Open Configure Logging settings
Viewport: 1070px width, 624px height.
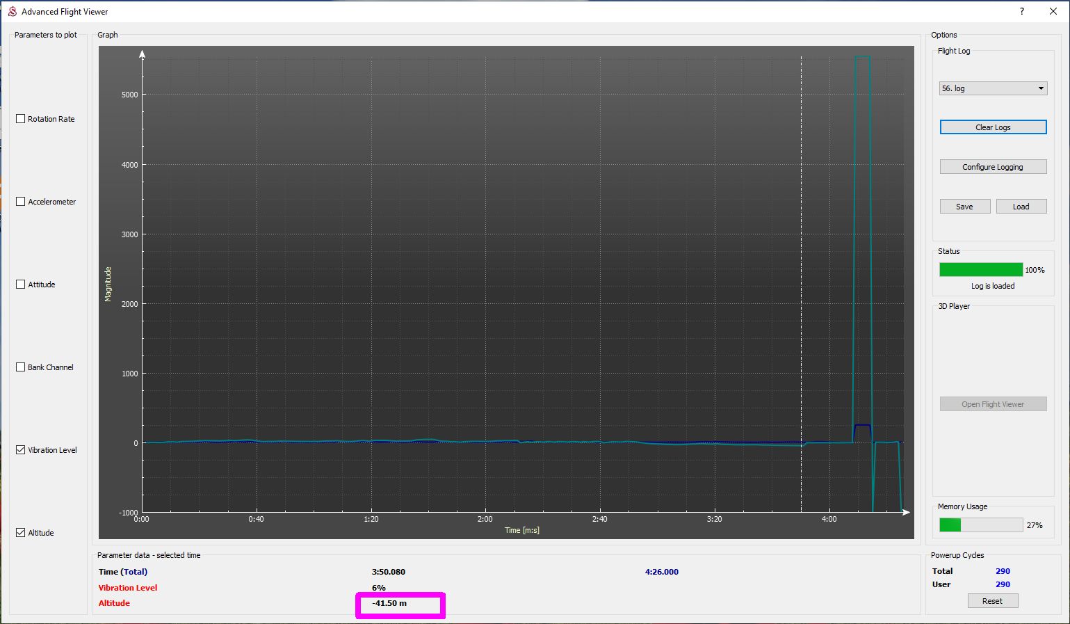[x=992, y=167]
